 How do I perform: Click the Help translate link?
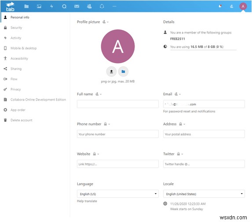[87, 201]
